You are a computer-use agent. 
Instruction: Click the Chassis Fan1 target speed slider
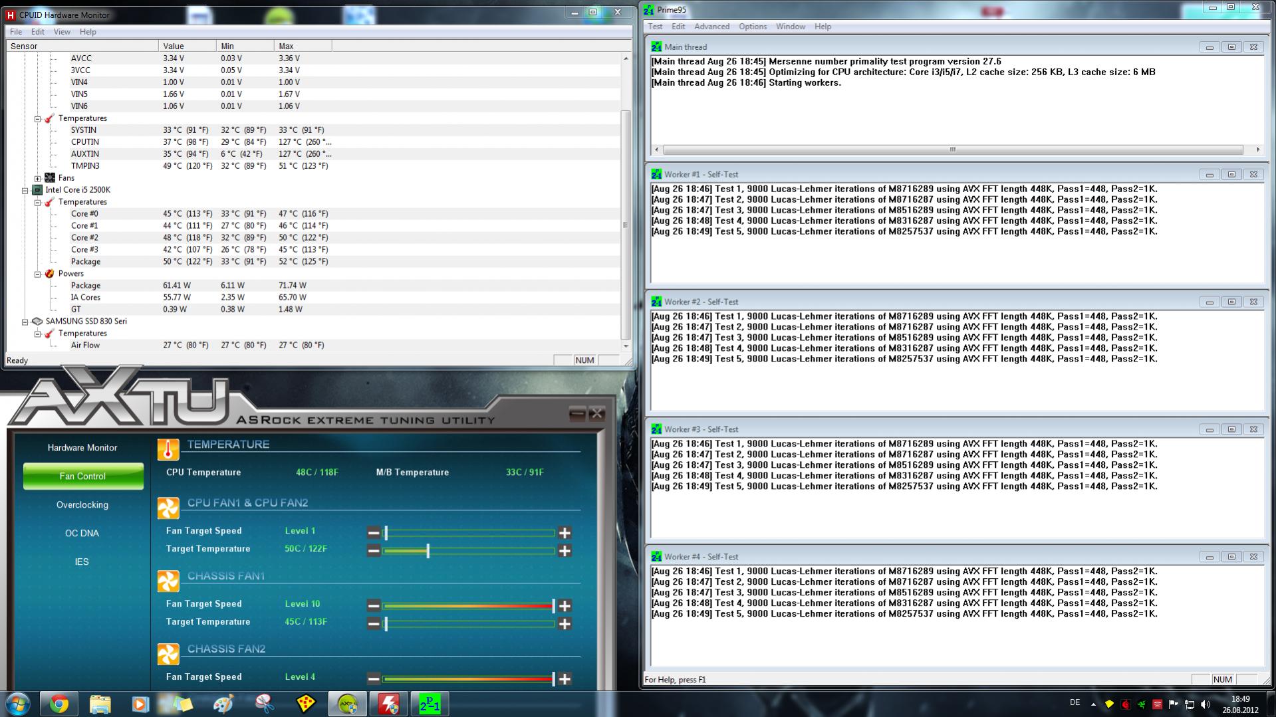click(469, 606)
